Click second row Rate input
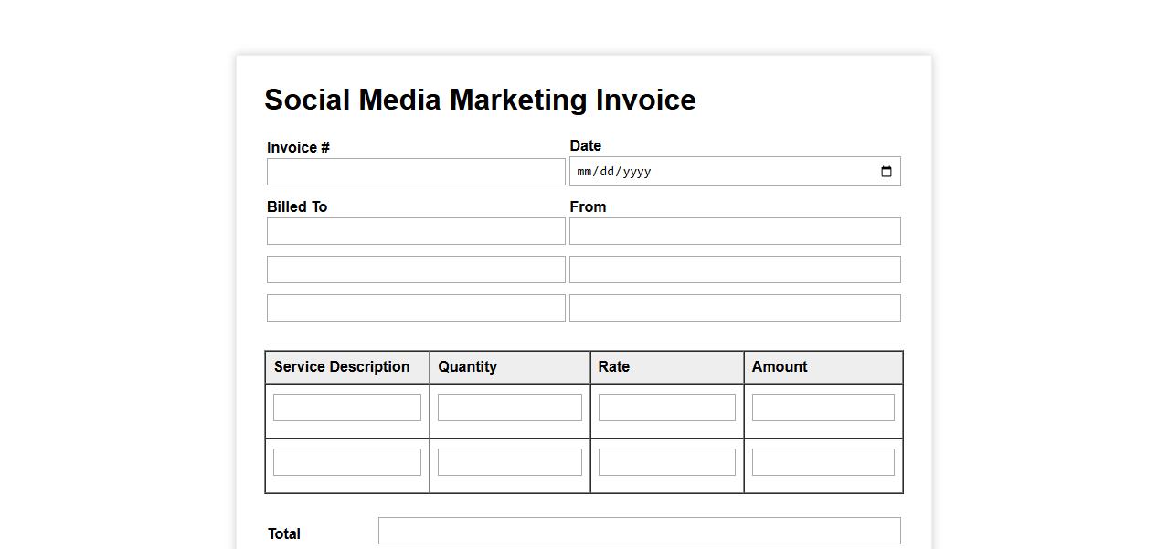 pos(666,462)
